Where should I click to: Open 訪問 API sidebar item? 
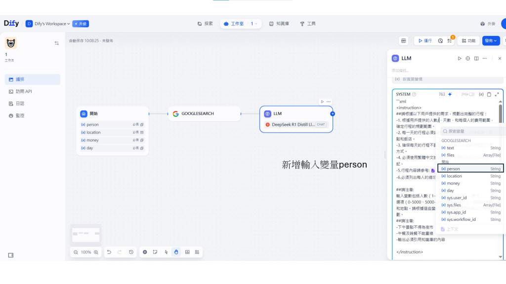[33, 91]
